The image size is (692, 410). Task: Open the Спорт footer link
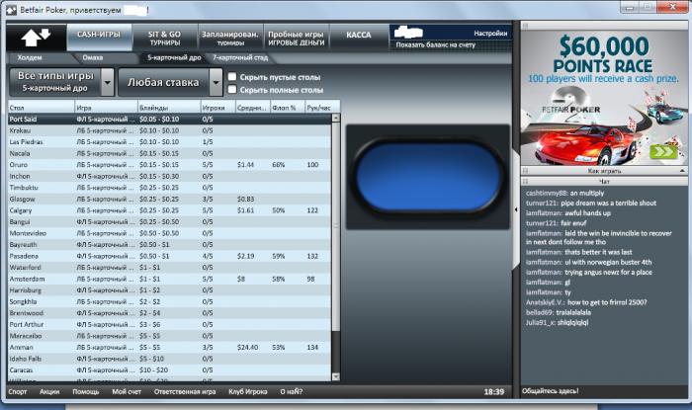pyautogui.click(x=18, y=391)
